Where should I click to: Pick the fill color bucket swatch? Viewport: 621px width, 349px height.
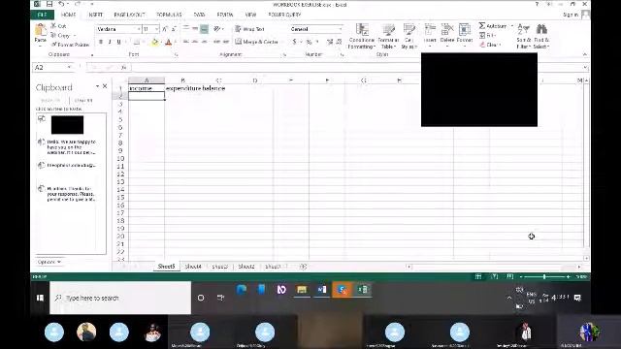tap(154, 42)
